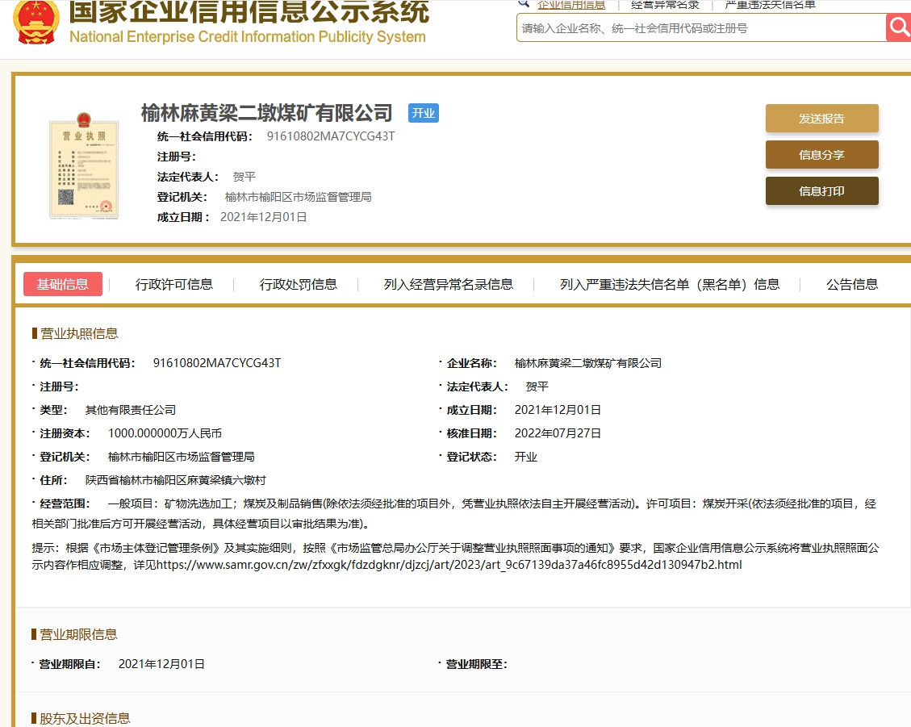
Task: Click the 开业 status badge
Action: [x=423, y=113]
